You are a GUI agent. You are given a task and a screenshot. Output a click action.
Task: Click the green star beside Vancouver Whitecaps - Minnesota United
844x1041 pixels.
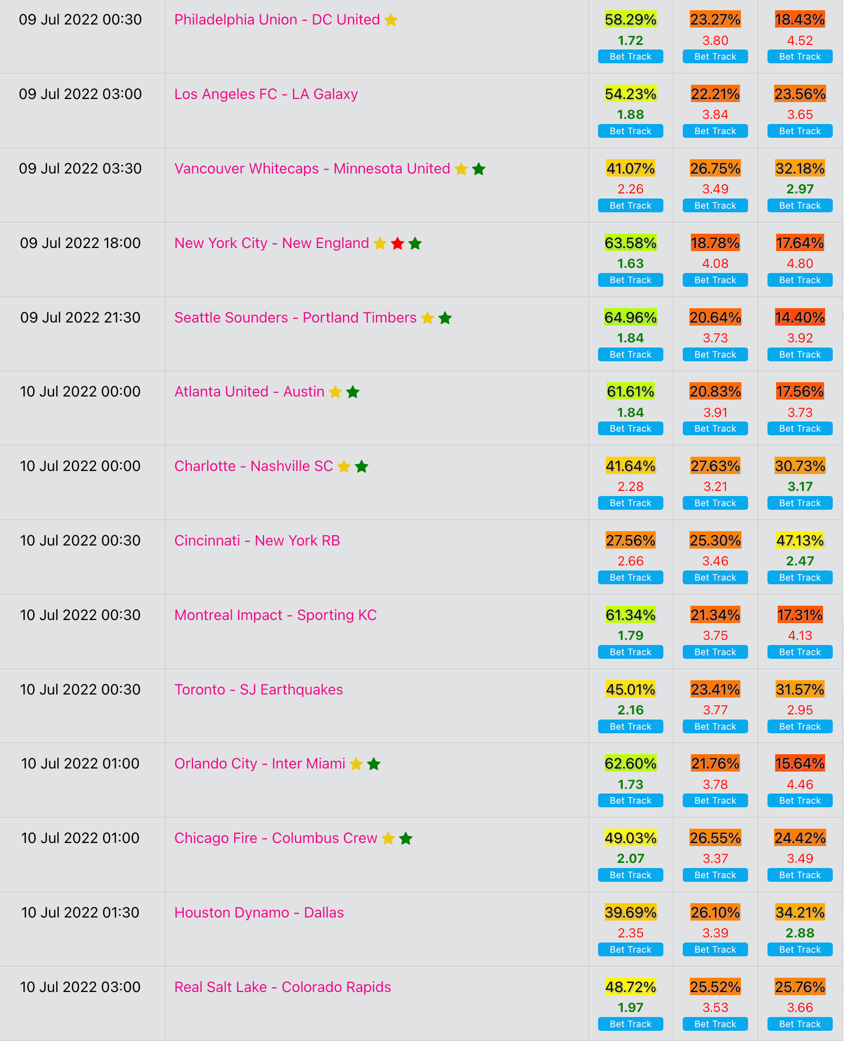[479, 169]
